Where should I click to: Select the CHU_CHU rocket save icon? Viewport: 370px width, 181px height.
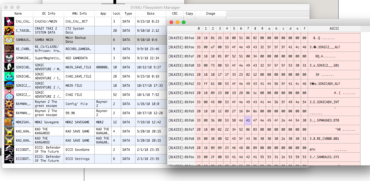tap(9, 21)
